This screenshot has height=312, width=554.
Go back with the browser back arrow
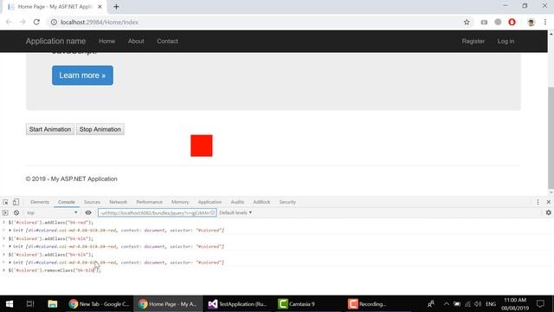9,22
